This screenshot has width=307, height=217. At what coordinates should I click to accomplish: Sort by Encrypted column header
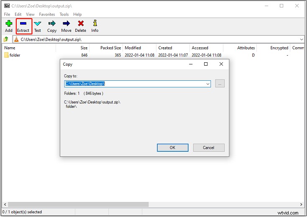pyautogui.click(x=274, y=48)
